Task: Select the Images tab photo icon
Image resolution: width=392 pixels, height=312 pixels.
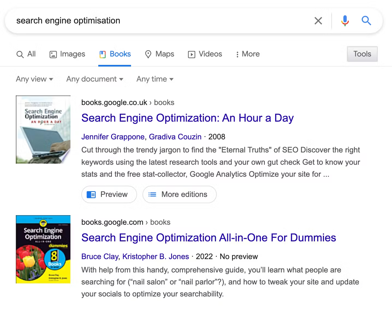Action: click(x=53, y=54)
